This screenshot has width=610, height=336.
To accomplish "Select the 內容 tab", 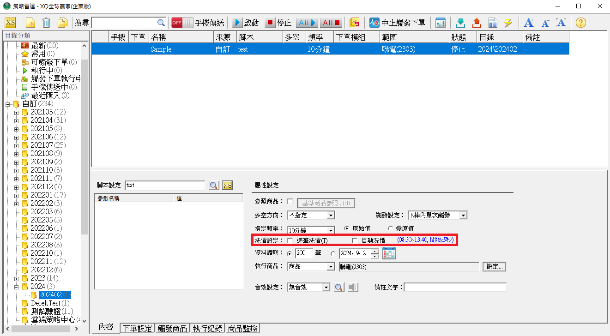I will pyautogui.click(x=106, y=327).
